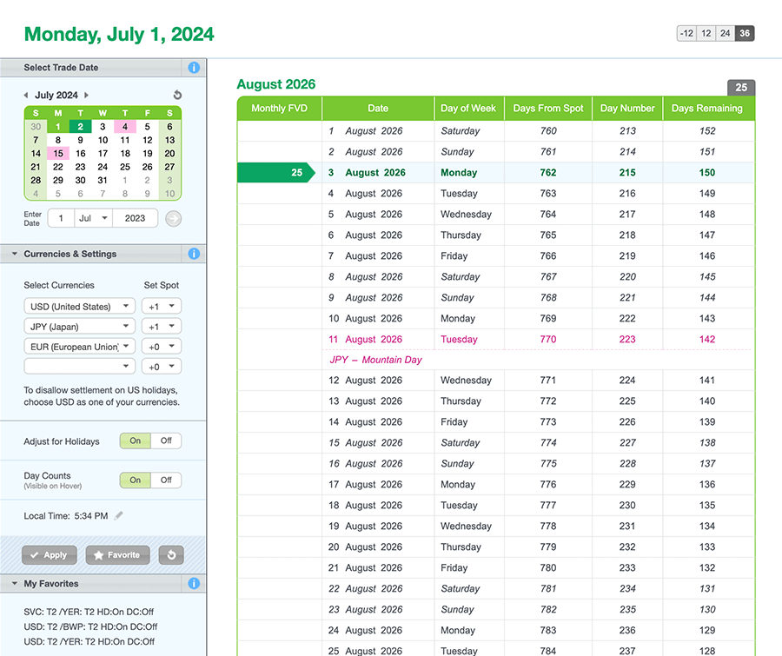Reset calendar with circular arrow icon

[x=177, y=95]
